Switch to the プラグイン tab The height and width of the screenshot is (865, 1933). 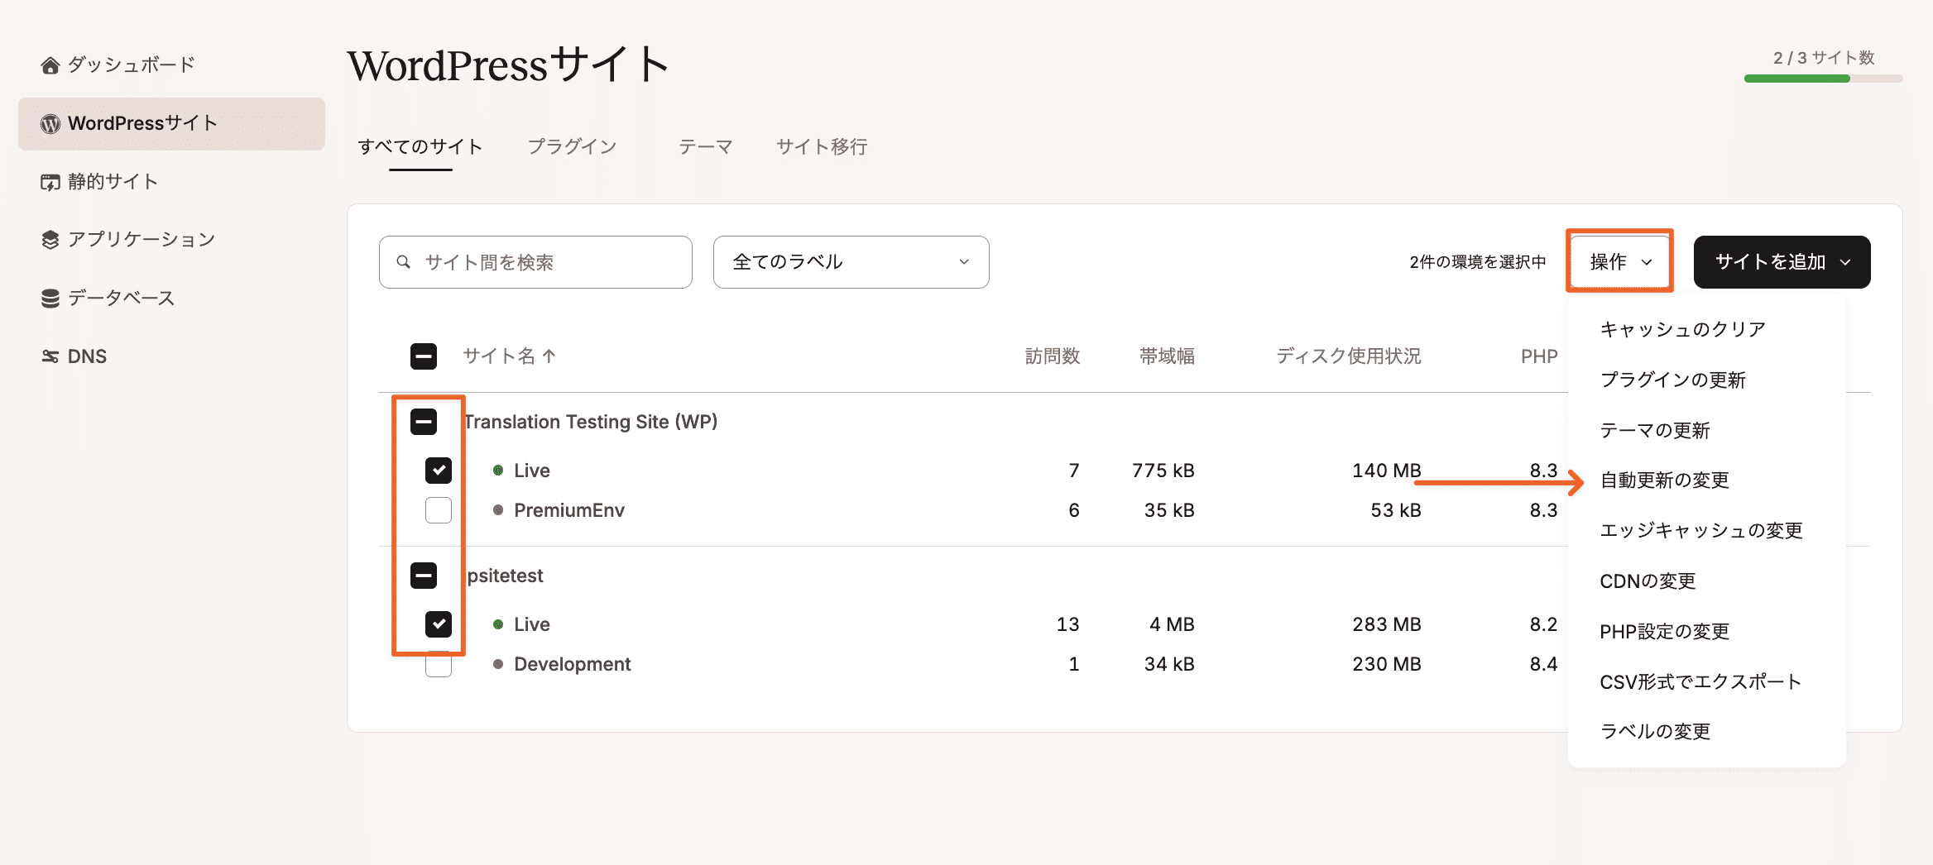click(573, 147)
